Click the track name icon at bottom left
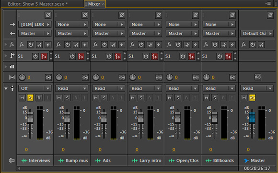This screenshot has width=278, height=173. point(12,161)
